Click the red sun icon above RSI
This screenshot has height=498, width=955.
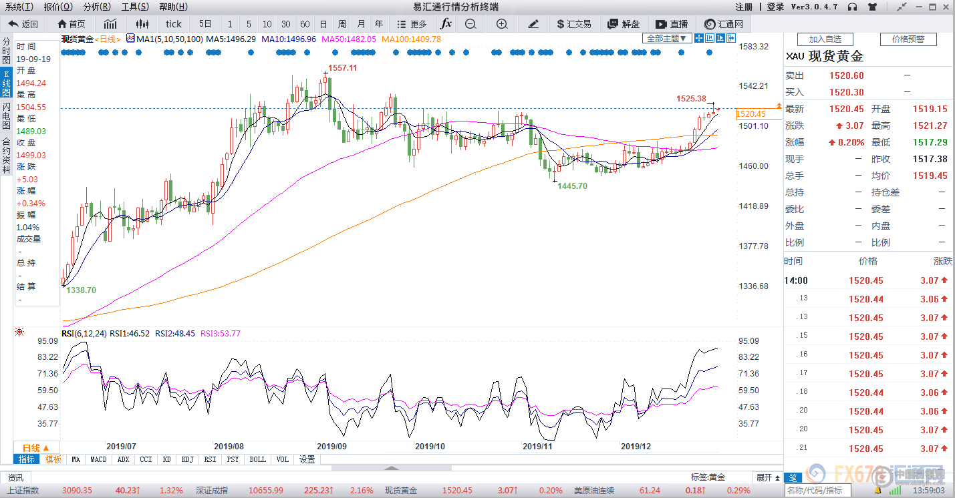[19, 332]
